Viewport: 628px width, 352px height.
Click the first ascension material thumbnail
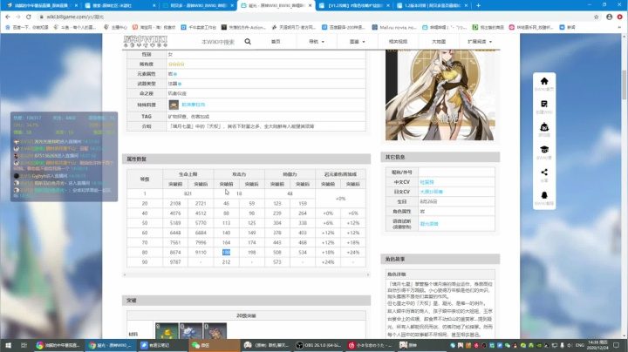(x=167, y=331)
